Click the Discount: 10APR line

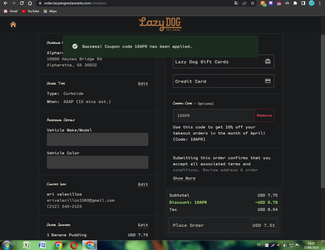(188, 202)
